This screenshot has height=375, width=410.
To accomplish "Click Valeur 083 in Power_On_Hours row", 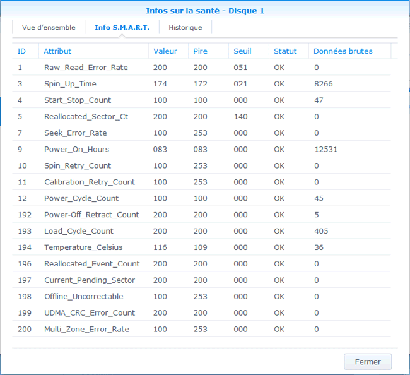I will [160, 149].
